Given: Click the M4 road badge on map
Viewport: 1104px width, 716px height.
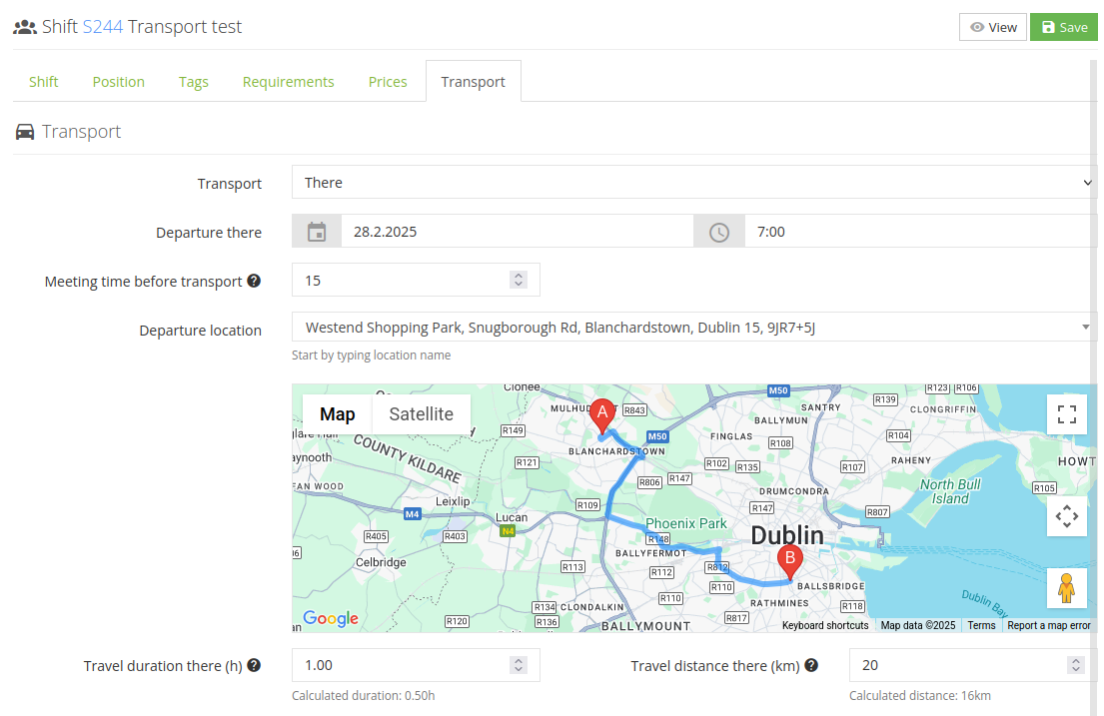Looking at the screenshot, I should (412, 514).
